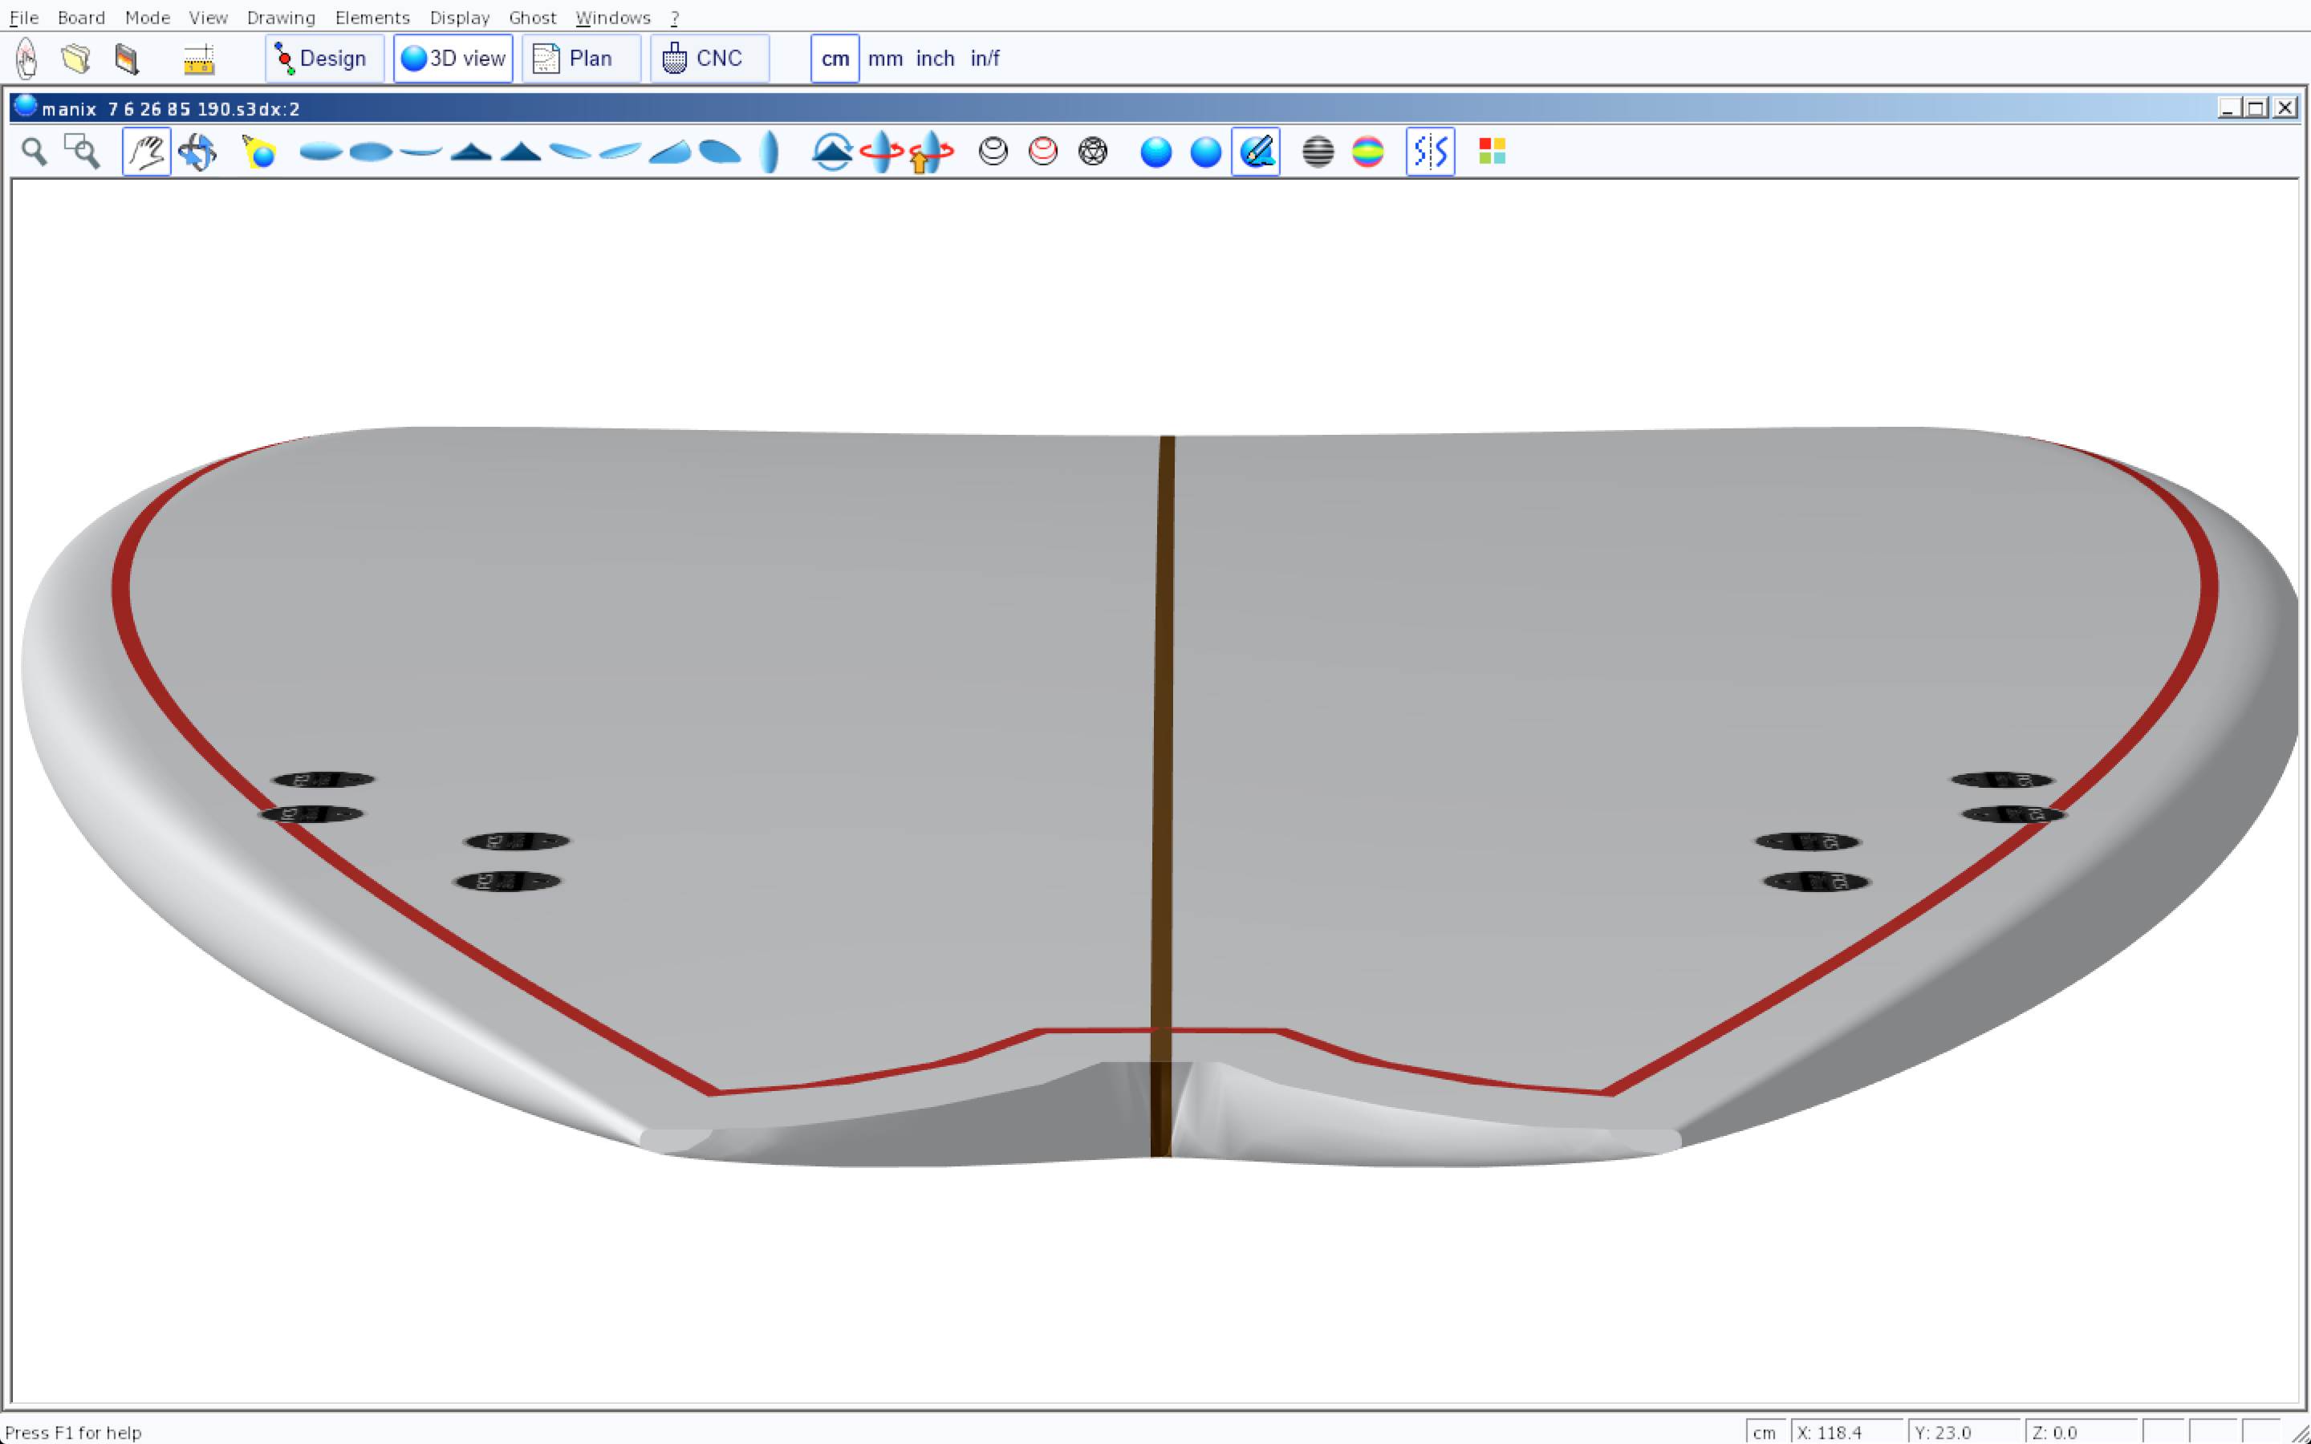The width and height of the screenshot is (2311, 1444).
Task: Select the magnifier zoom tool
Action: click(x=35, y=152)
